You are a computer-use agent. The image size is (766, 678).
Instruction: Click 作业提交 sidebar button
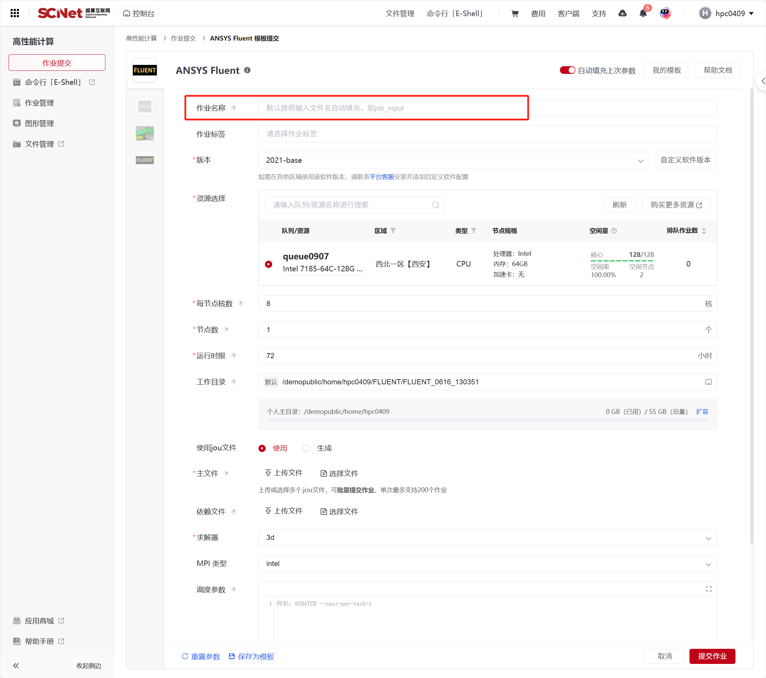(x=57, y=63)
